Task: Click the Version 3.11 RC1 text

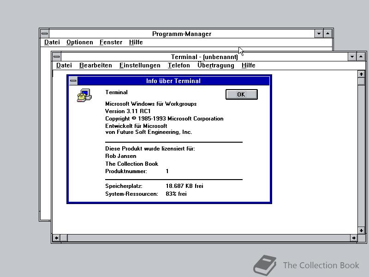Action: [x=128, y=111]
